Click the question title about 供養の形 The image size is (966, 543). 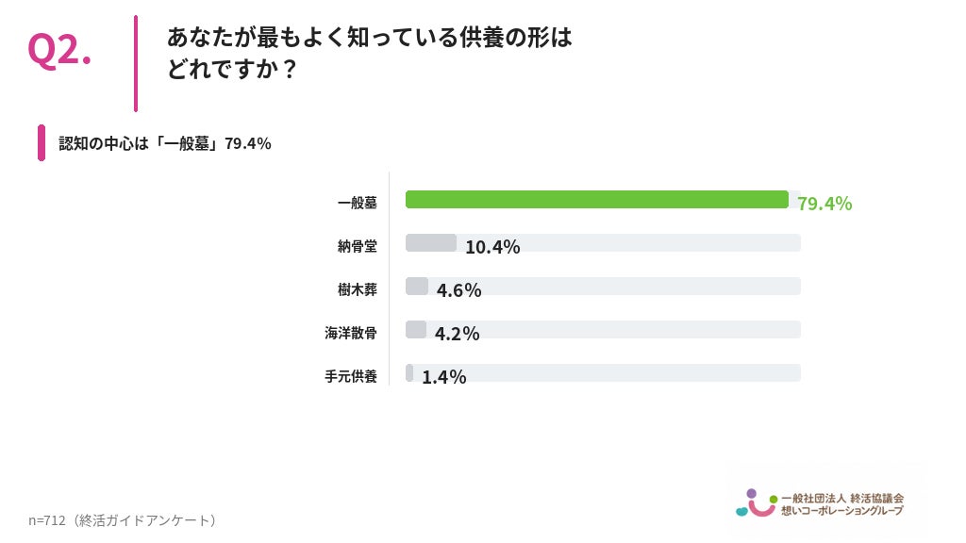pyautogui.click(x=369, y=53)
